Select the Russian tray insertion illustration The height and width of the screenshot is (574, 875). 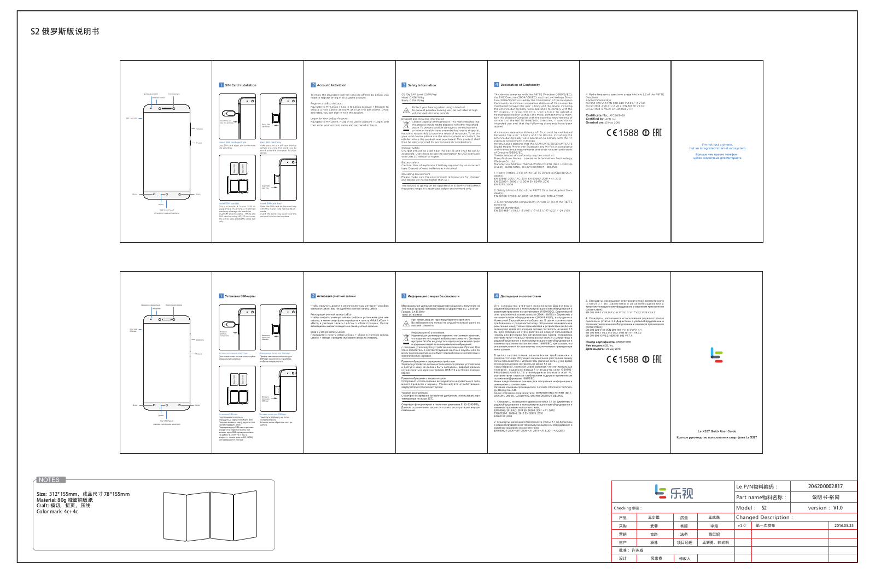(x=278, y=388)
